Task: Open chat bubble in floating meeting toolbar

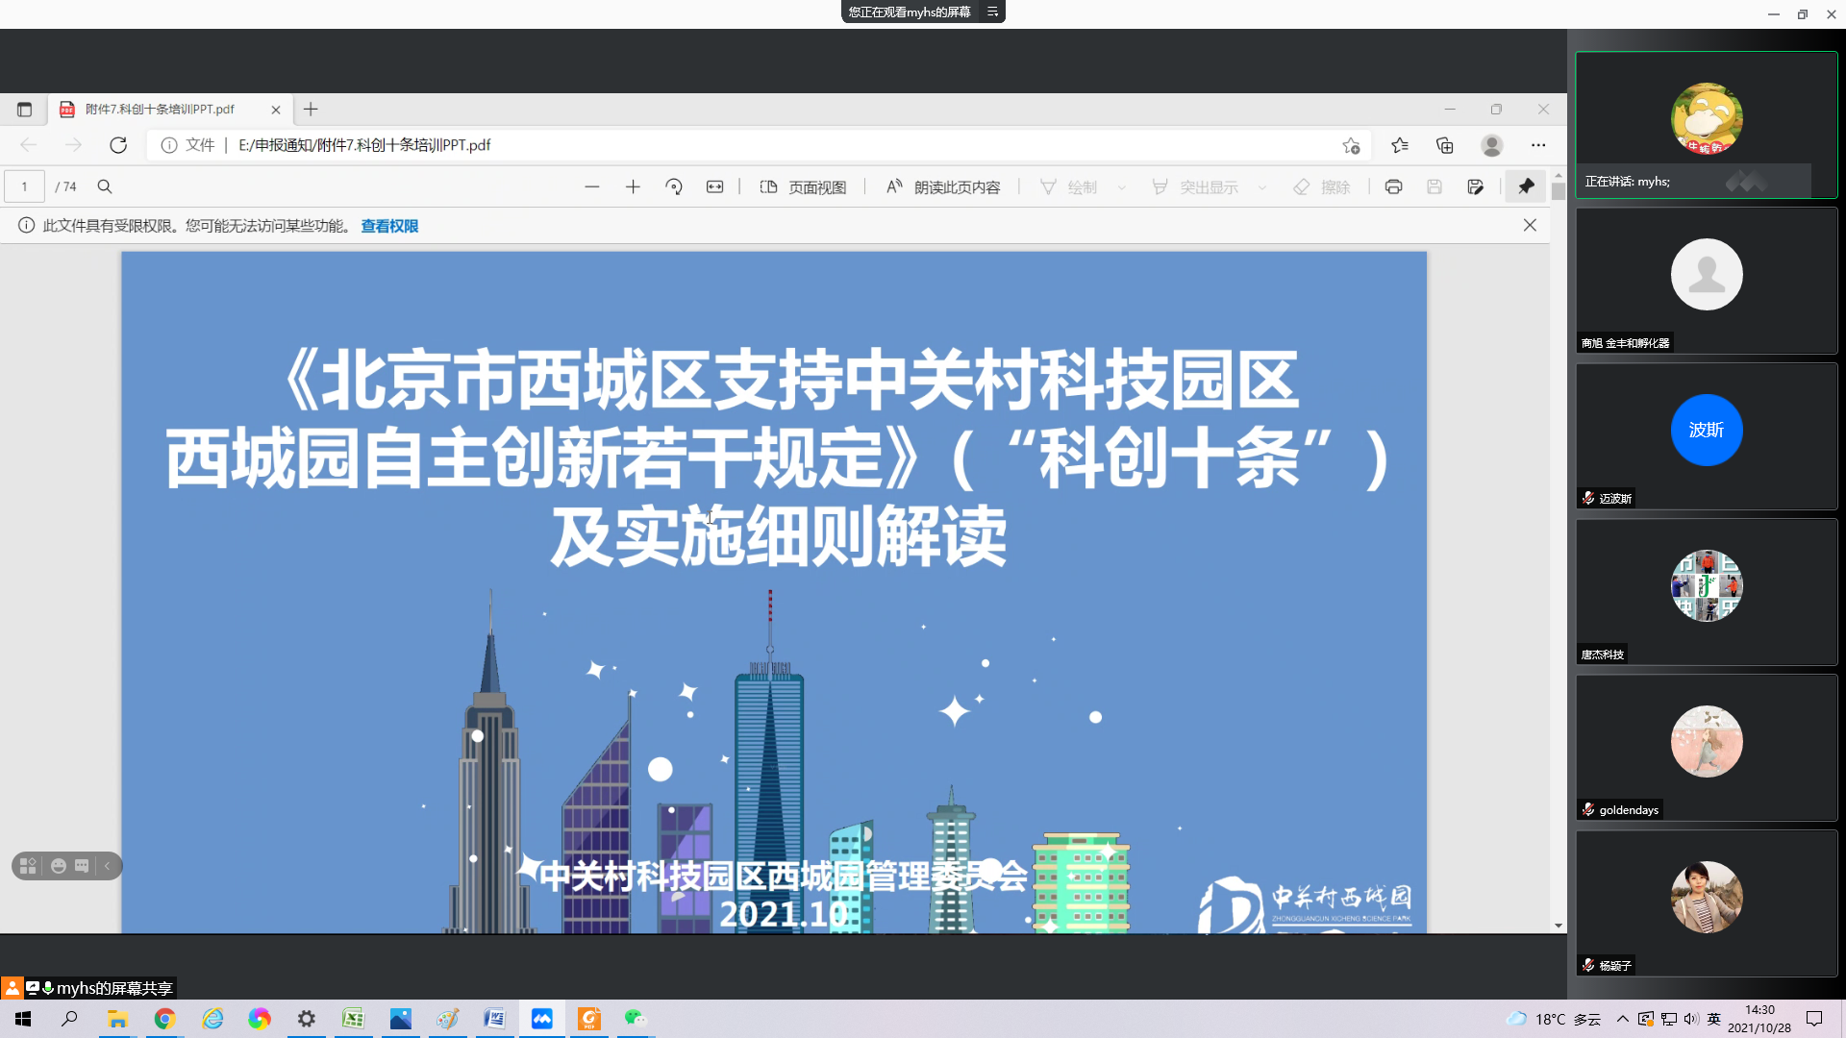Action: coord(82,866)
